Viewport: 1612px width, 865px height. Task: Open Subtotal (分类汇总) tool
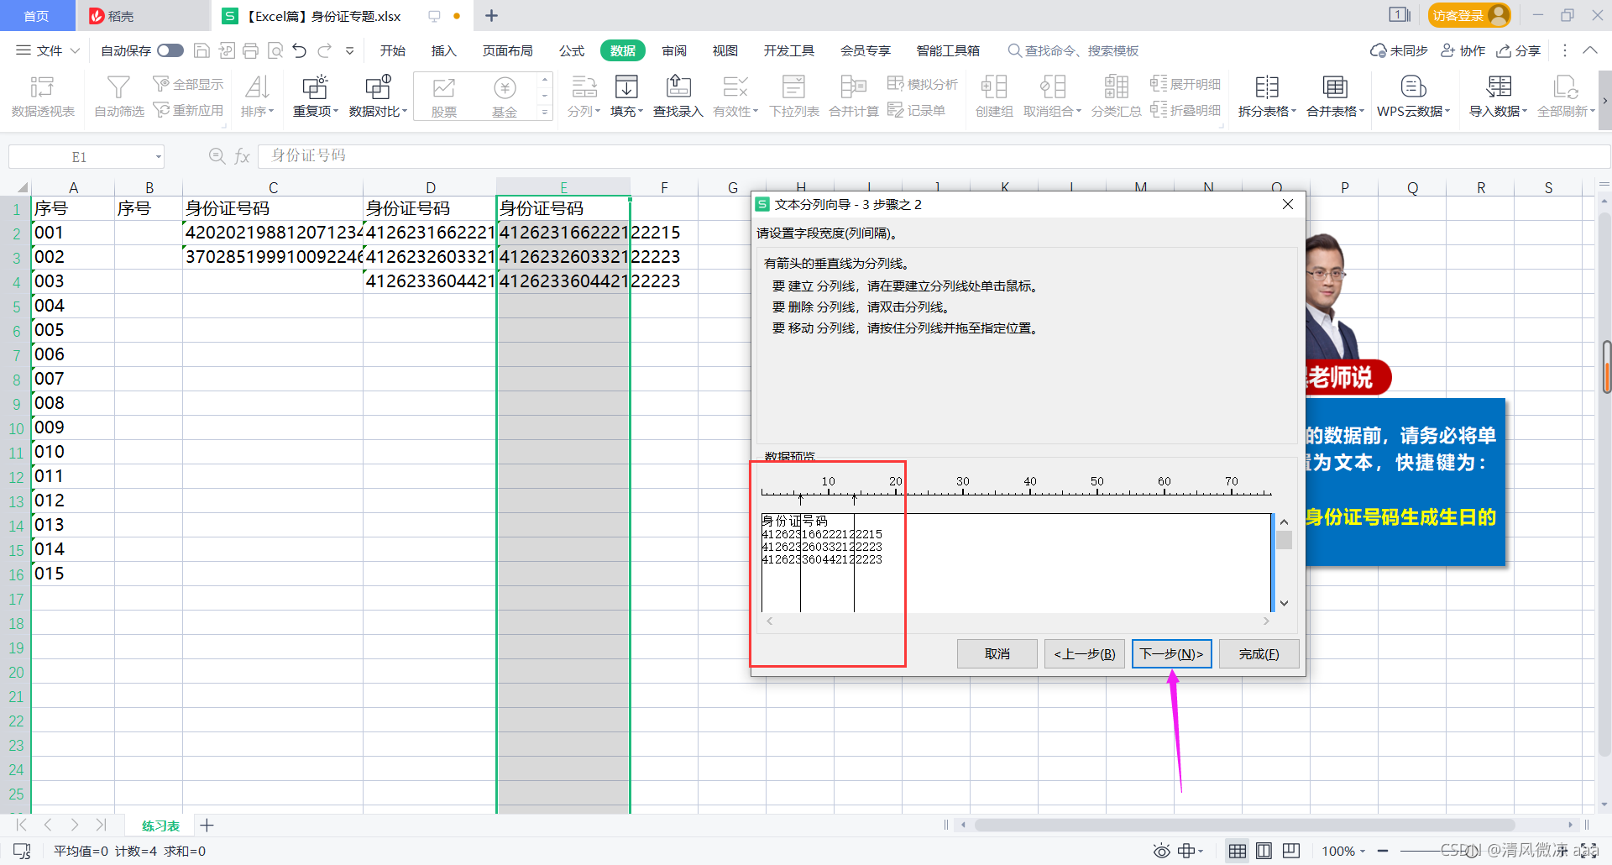(x=1116, y=96)
